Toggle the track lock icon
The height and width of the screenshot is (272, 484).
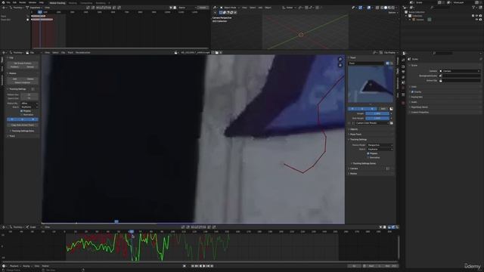click(x=392, y=63)
